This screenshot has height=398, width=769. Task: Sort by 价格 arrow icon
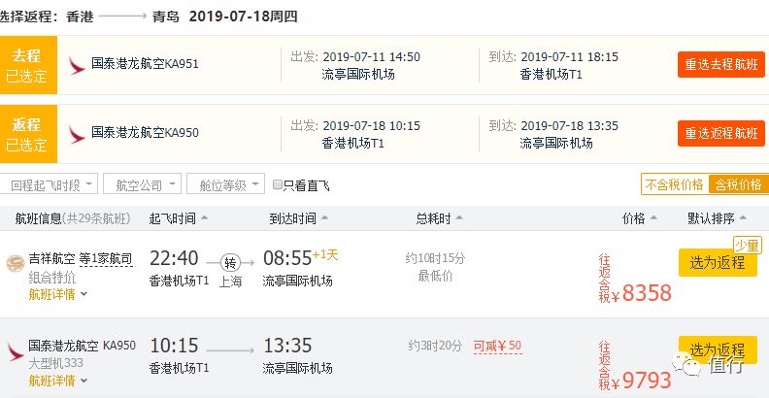[653, 218]
